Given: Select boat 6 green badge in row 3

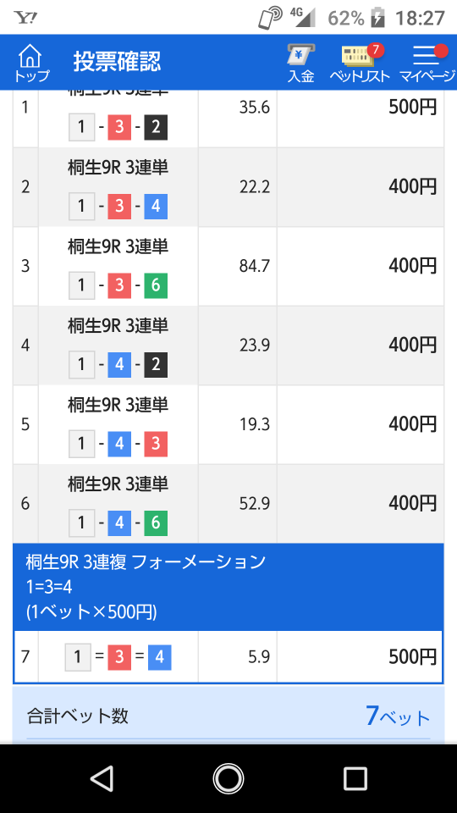Looking at the screenshot, I should point(156,285).
